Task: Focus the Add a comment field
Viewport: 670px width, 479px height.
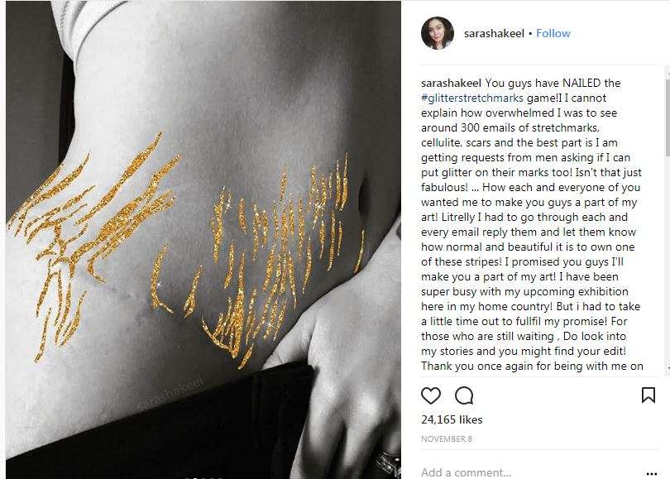Action: click(530, 472)
